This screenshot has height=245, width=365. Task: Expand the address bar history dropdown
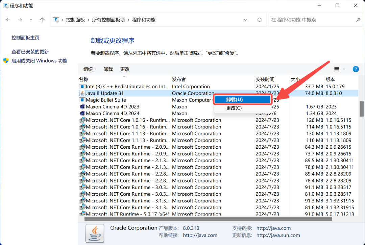point(245,20)
